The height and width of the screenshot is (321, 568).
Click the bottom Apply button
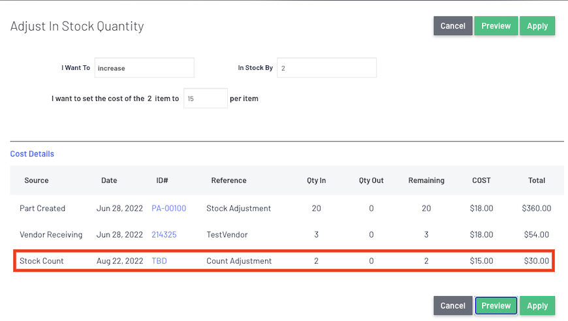point(537,305)
